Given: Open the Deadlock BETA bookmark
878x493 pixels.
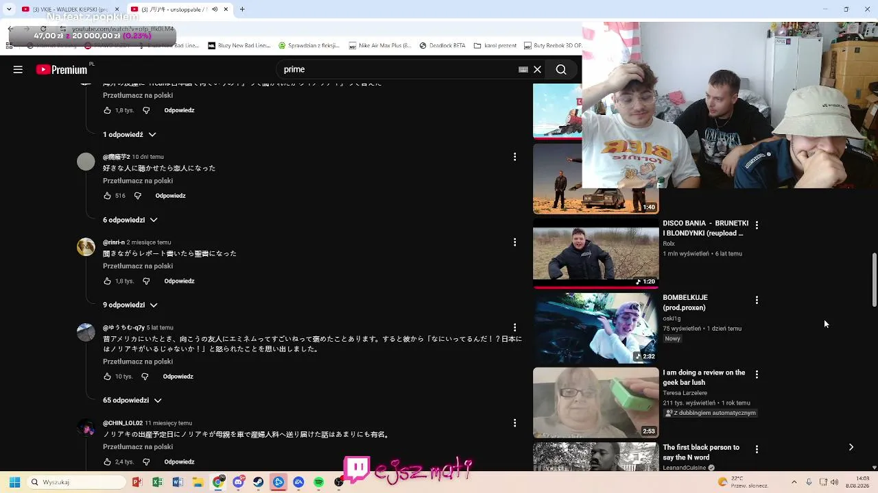Looking at the screenshot, I should (x=442, y=46).
